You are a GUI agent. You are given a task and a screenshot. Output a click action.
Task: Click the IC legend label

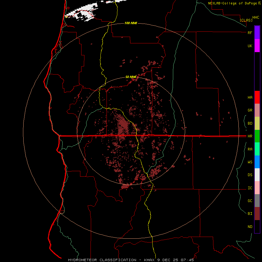coord(250,188)
